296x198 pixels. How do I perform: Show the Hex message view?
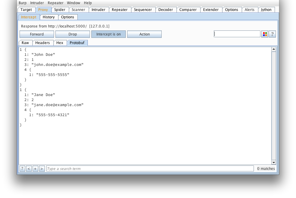click(60, 43)
